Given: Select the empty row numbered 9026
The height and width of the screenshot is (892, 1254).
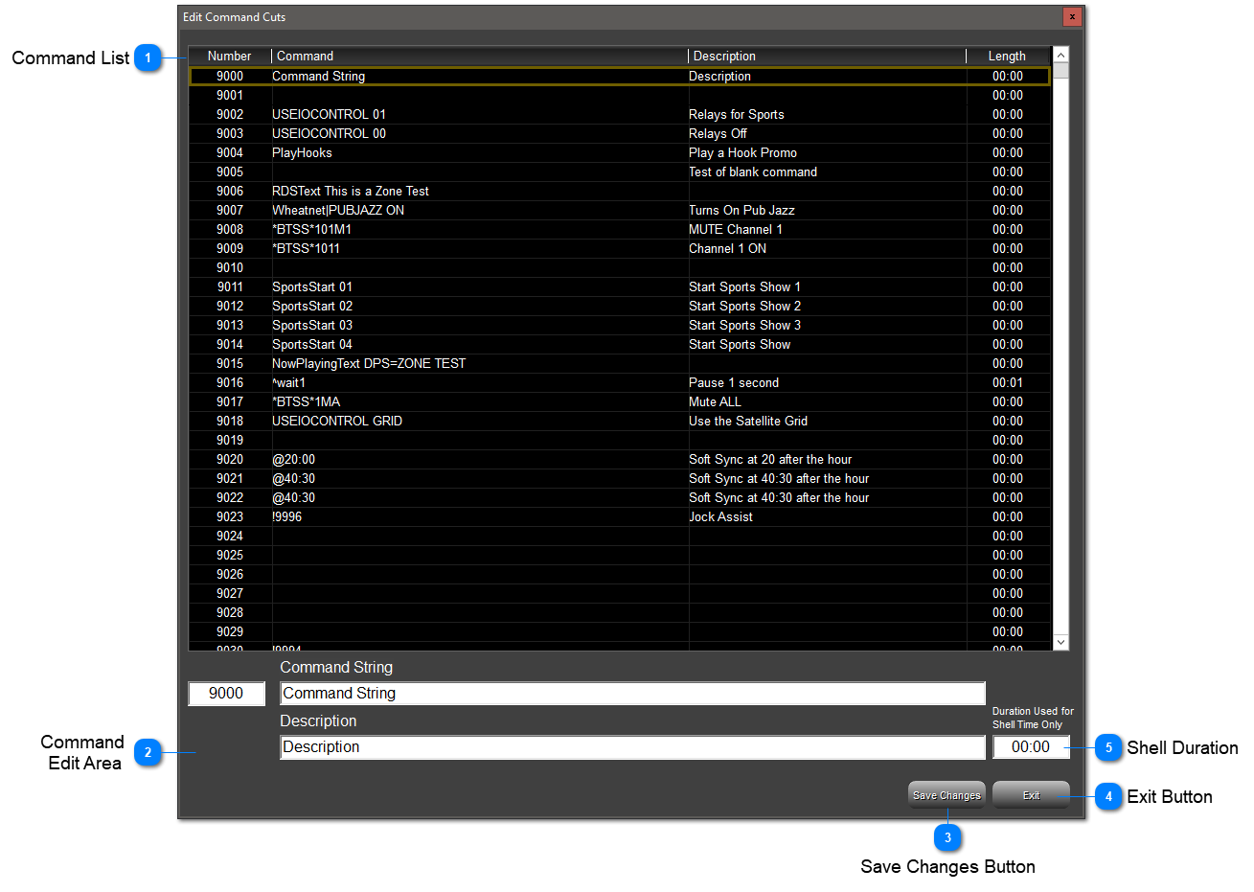Looking at the screenshot, I should click(620, 575).
